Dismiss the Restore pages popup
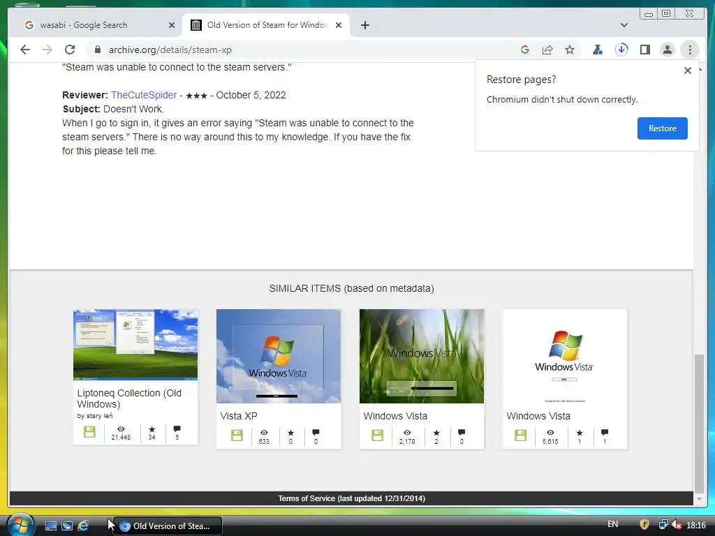This screenshot has width=715, height=536. pyautogui.click(x=688, y=70)
